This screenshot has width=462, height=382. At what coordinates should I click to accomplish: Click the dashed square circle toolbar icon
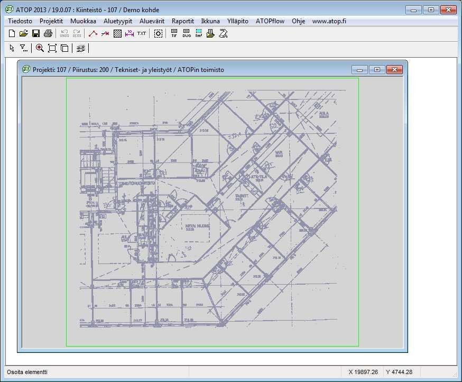pos(158,34)
